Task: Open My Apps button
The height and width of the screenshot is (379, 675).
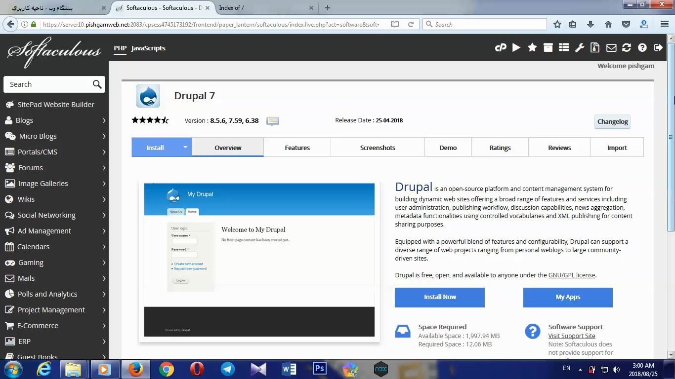Action: [x=568, y=297]
